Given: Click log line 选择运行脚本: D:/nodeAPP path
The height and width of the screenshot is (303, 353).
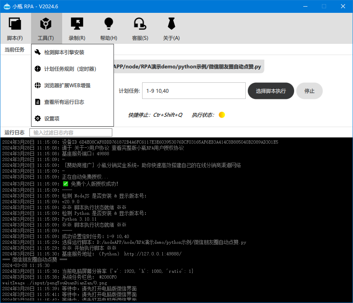Looking at the screenshot, I should [124, 242].
